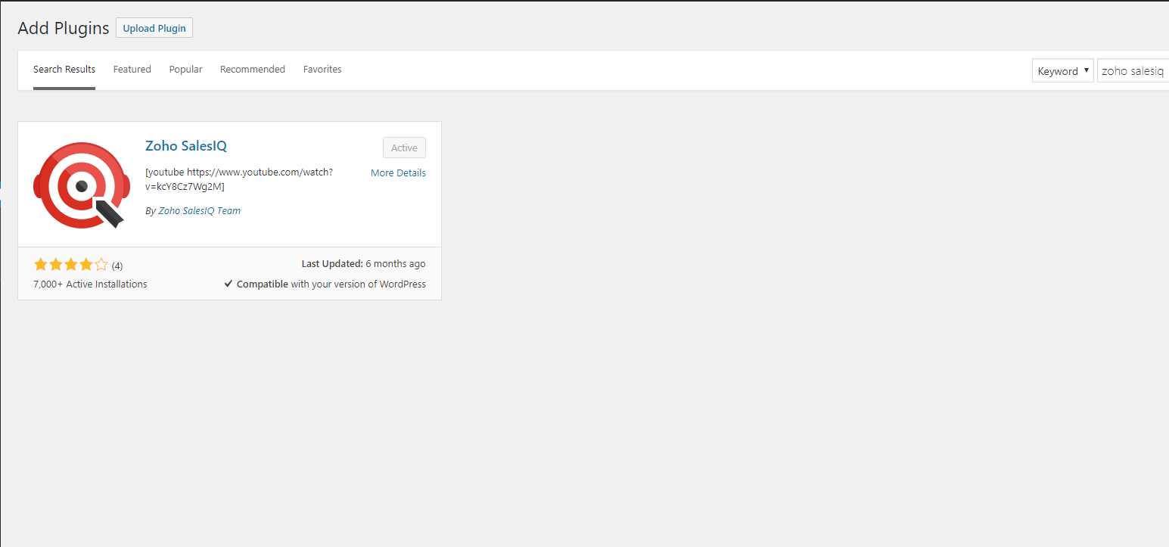Open the Zoho SalesIQ plugin title link
The image size is (1169, 547).
(186, 146)
